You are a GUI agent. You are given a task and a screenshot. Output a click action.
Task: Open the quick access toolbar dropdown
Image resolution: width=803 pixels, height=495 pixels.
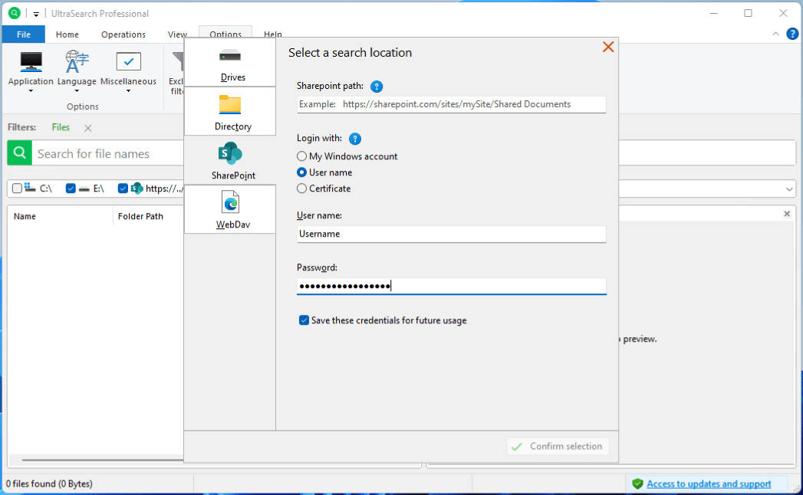[x=36, y=14]
